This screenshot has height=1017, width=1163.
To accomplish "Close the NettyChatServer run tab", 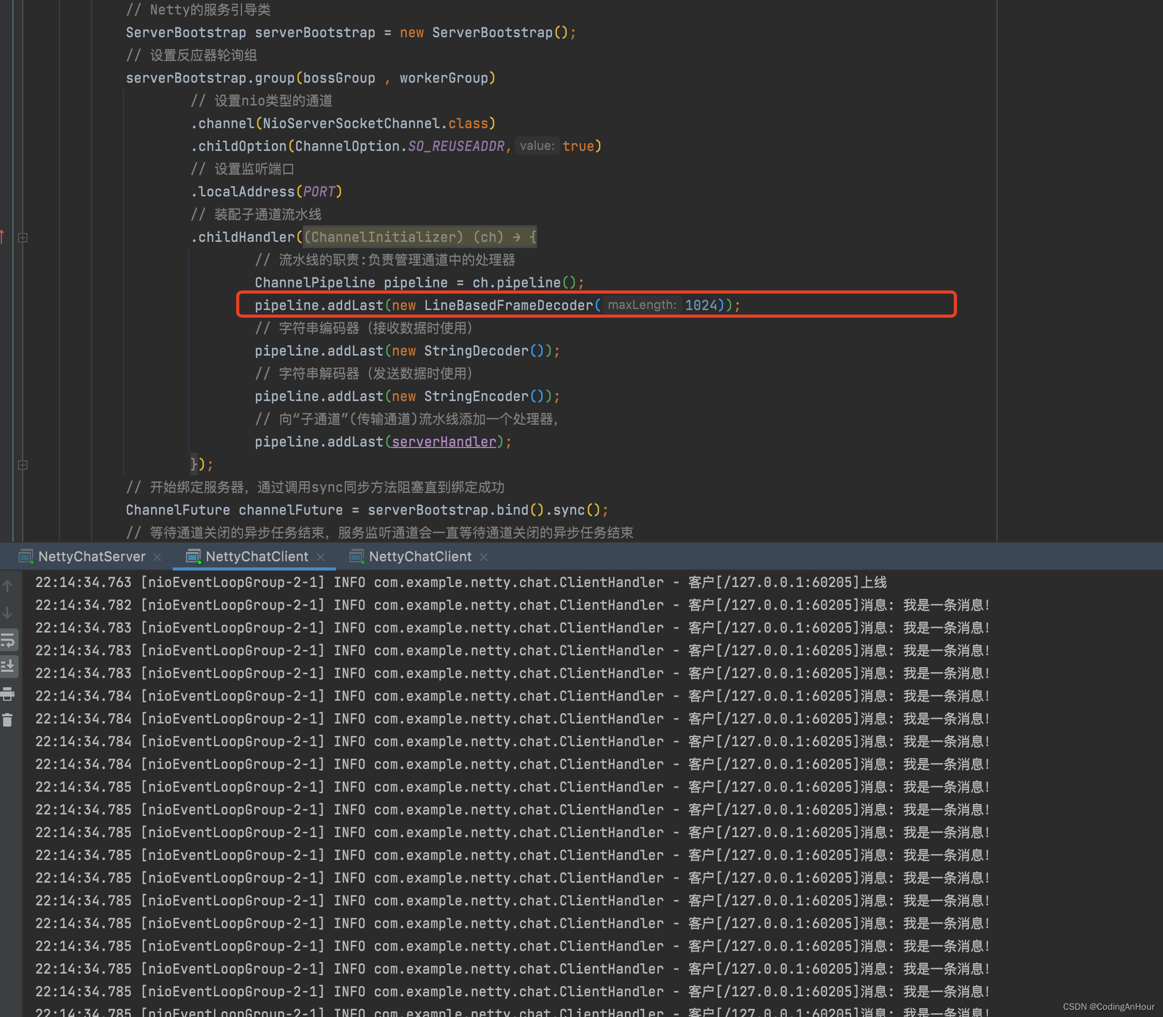I will [158, 557].
